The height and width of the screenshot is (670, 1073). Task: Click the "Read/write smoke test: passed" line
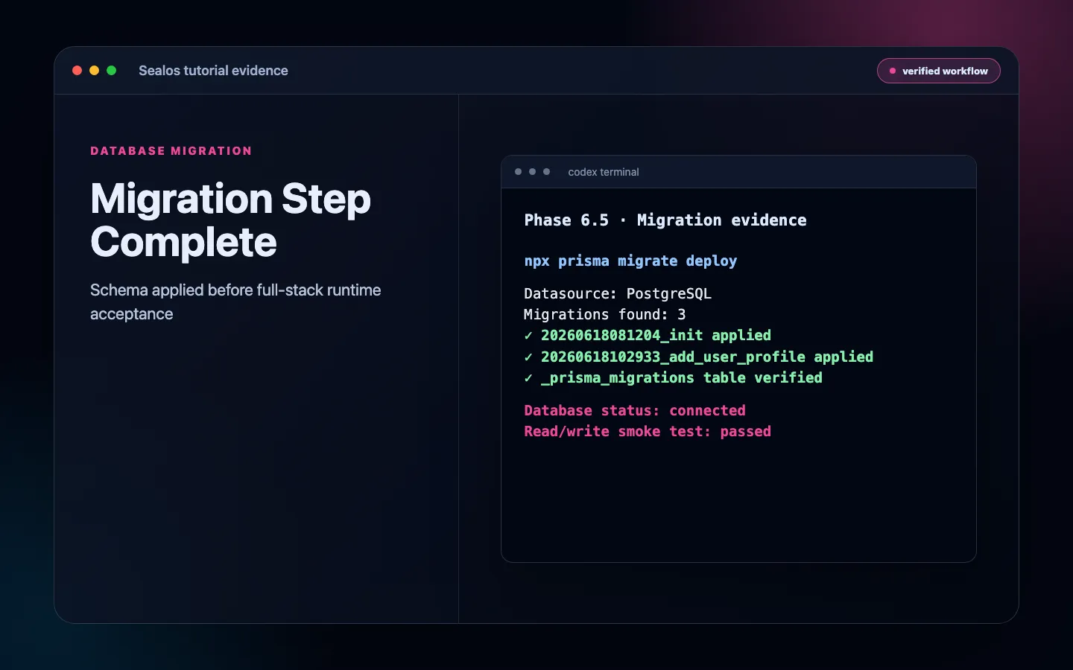[x=648, y=432]
